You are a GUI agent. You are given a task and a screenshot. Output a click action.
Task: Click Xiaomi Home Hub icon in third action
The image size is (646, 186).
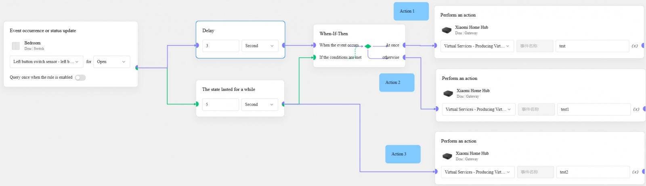pyautogui.click(x=447, y=156)
